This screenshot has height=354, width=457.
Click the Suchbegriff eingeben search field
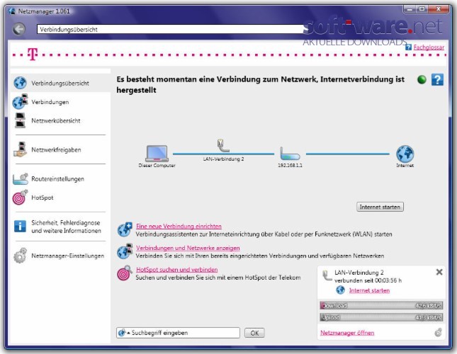coord(178,333)
